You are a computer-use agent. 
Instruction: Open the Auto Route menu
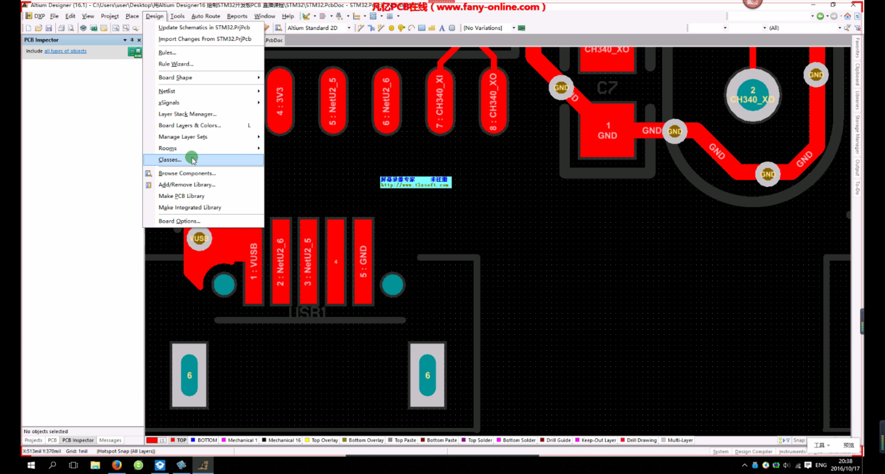click(206, 16)
